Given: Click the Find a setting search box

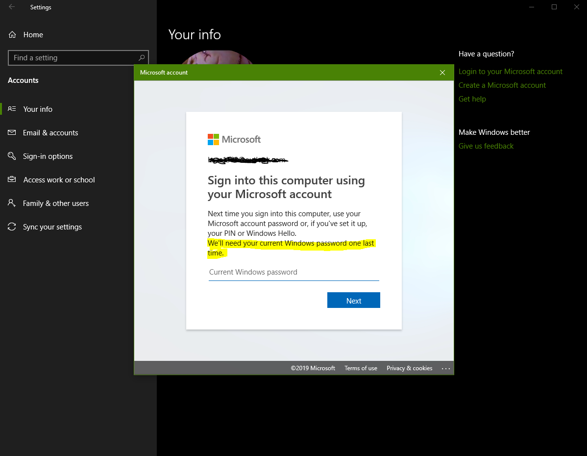Looking at the screenshot, I should tap(78, 58).
